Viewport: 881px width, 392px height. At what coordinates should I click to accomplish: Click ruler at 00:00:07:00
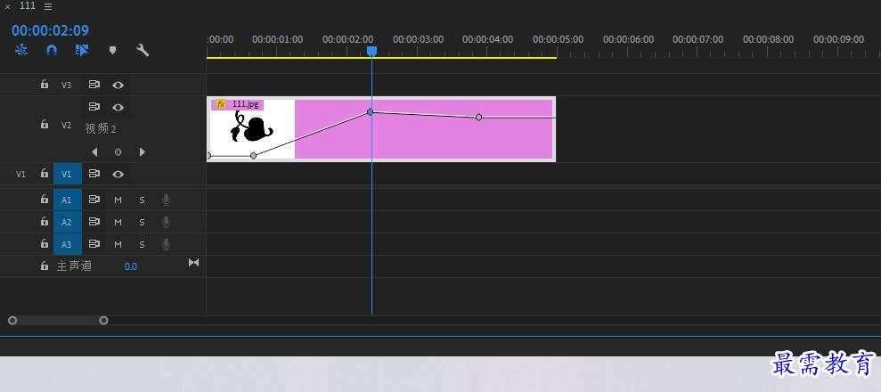[x=697, y=39]
